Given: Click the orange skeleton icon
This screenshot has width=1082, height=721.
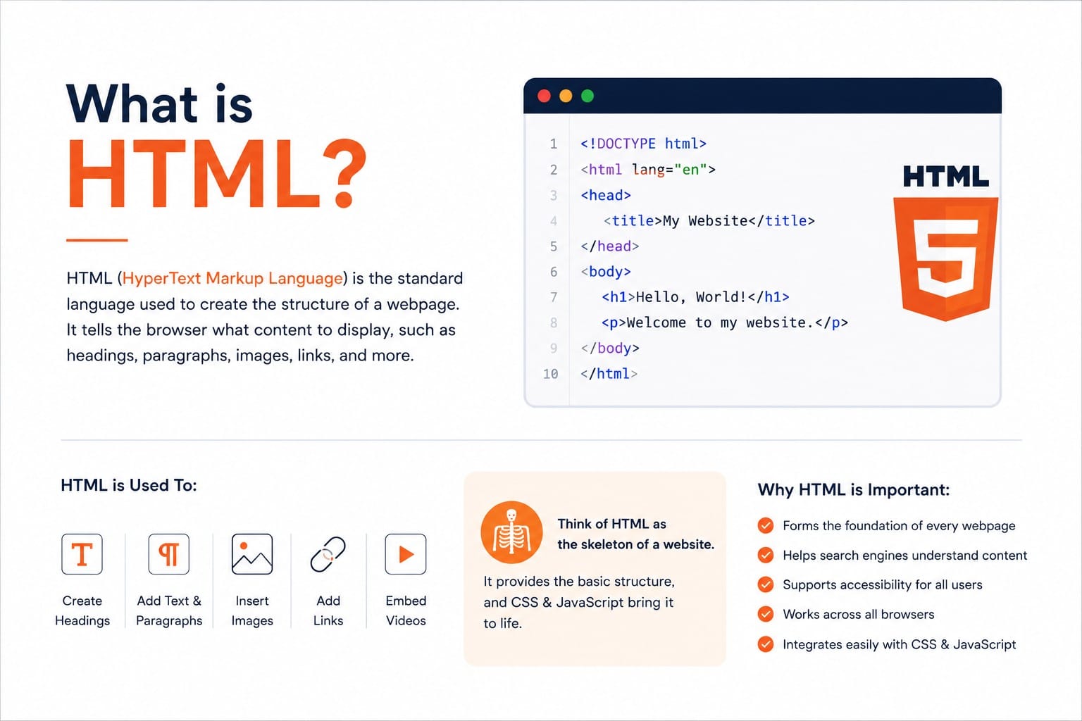Looking at the screenshot, I should (x=511, y=533).
